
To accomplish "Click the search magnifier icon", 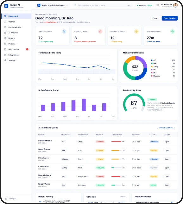I will click(75, 5).
